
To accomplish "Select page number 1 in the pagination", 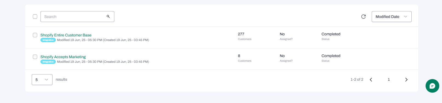I will click(x=389, y=80).
